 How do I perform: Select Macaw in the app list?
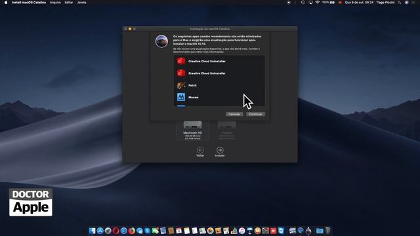click(x=219, y=98)
